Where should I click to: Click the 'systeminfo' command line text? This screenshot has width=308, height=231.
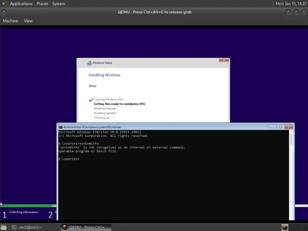click(79, 143)
